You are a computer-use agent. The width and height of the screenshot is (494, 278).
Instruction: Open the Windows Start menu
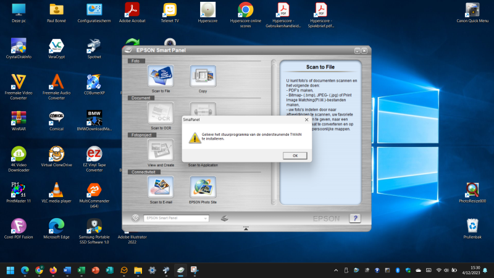[x=11, y=270]
